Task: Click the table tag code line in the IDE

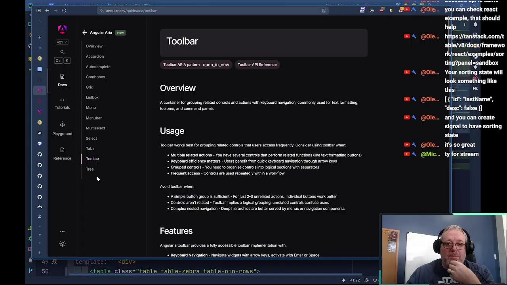Action: coord(175,271)
